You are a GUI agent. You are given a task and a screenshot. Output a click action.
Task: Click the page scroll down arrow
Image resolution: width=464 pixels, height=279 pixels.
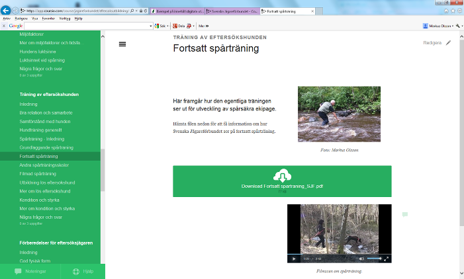461,274
